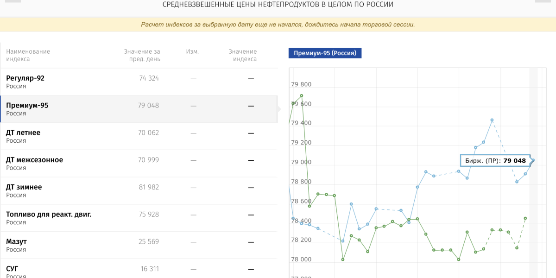This screenshot has height=278, width=556.
Task: Show the Мазут index chart
Action: (139, 245)
